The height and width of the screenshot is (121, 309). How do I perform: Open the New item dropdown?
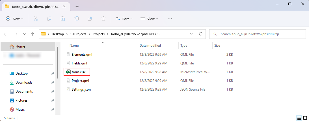click(x=15, y=19)
